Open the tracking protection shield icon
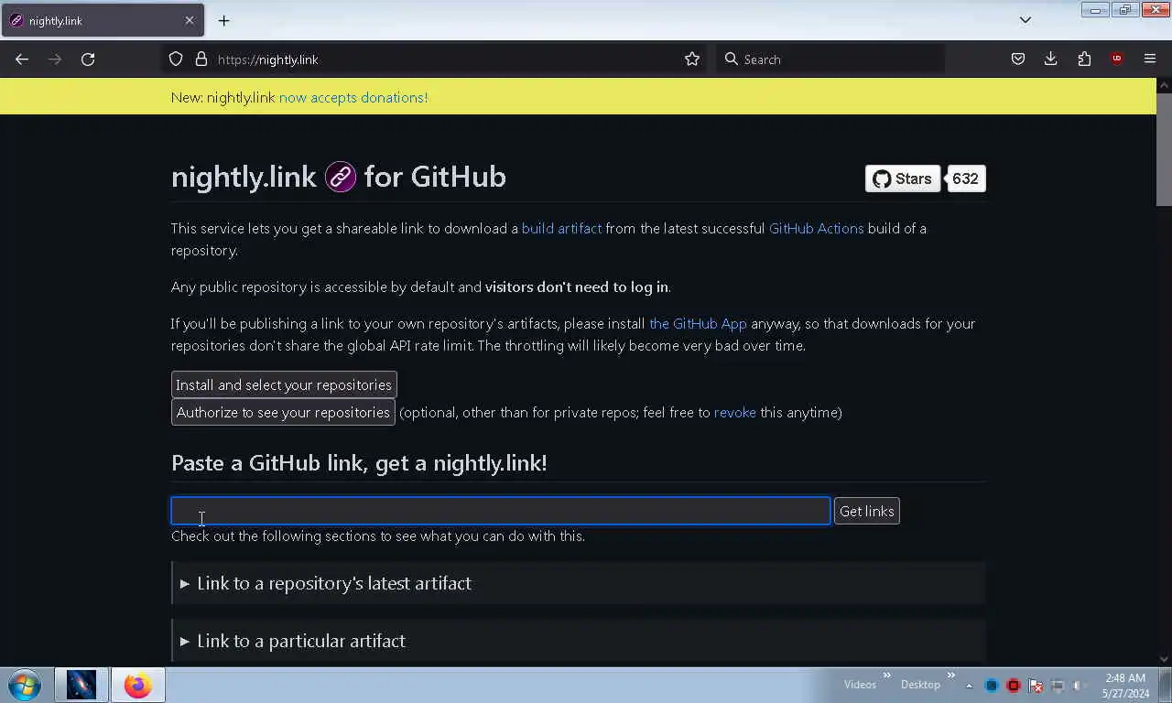1172x703 pixels. [x=176, y=59]
